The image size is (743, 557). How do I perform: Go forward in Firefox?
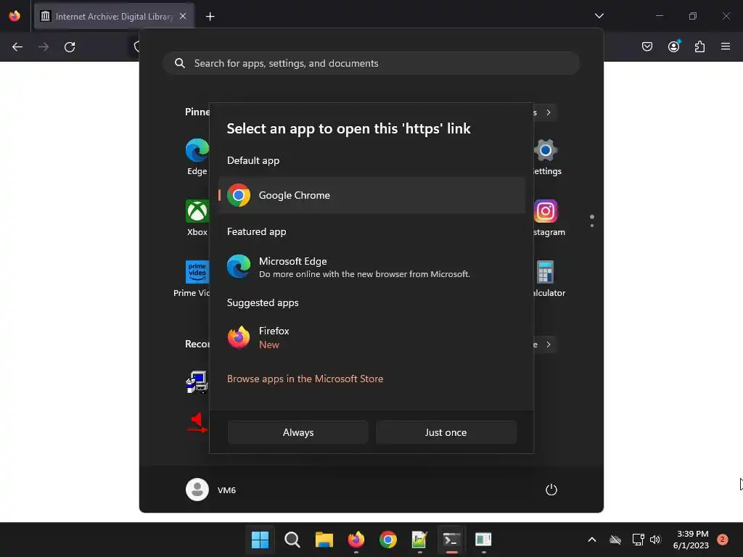(x=44, y=47)
